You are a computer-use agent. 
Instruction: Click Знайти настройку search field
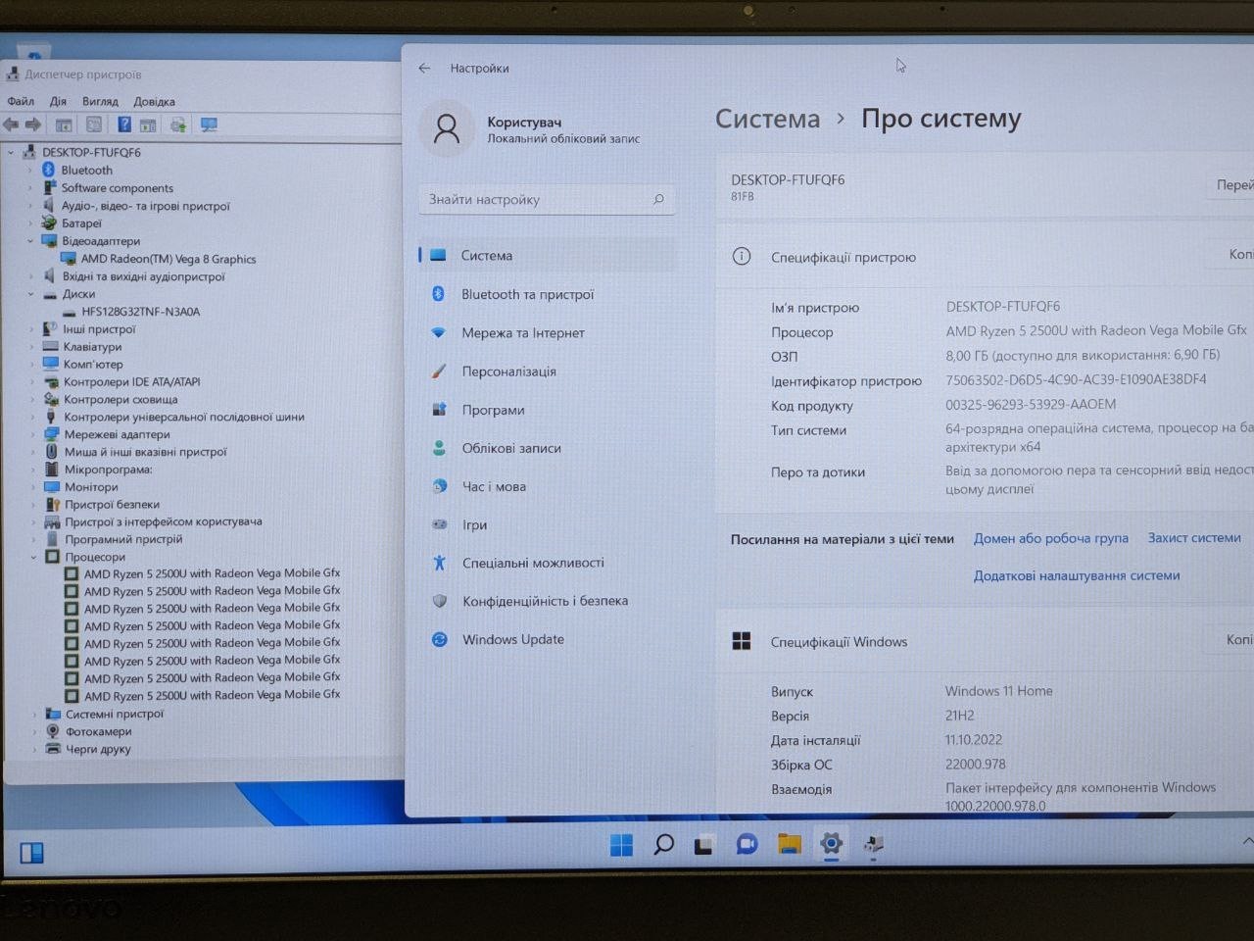pyautogui.click(x=546, y=199)
